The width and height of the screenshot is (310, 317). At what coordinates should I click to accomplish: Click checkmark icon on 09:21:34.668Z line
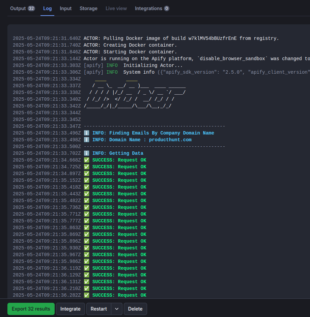click(87, 160)
